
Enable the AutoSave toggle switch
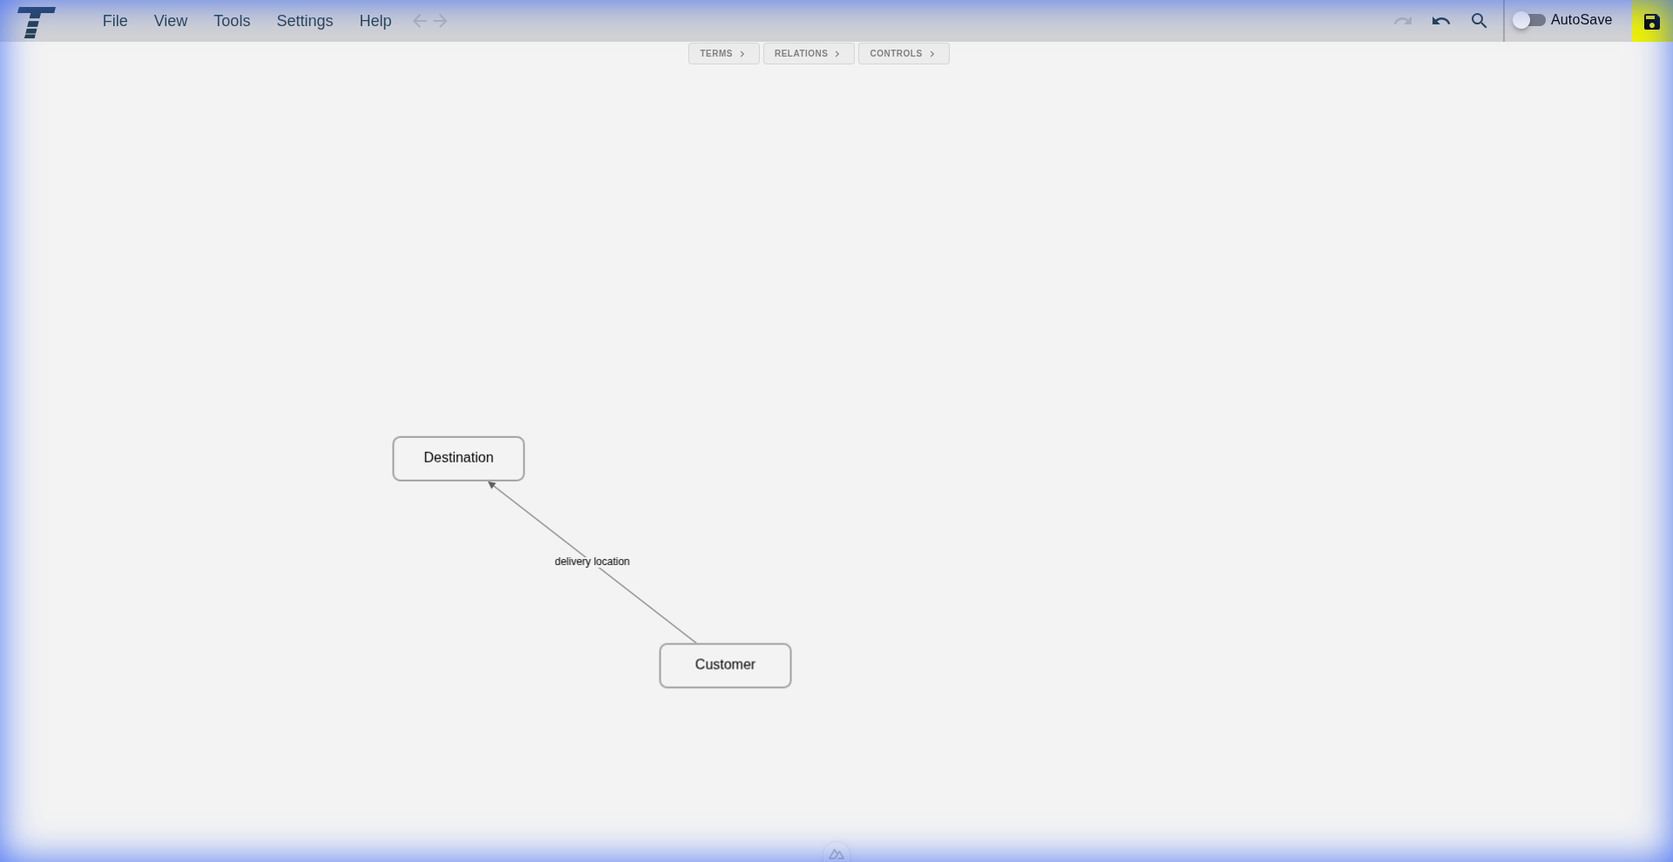pos(1528,20)
